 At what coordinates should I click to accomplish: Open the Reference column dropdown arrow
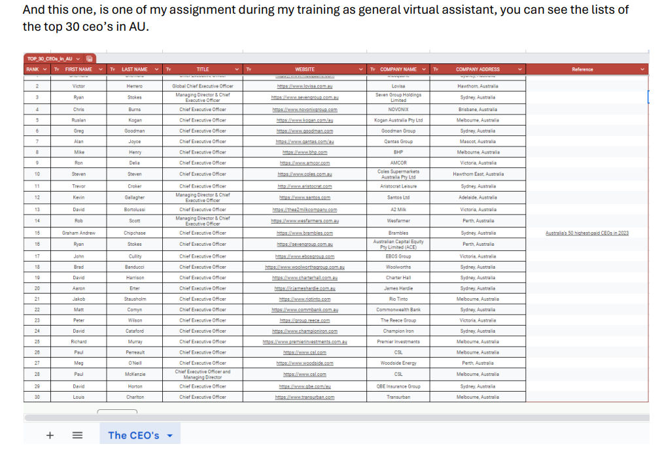pos(642,69)
